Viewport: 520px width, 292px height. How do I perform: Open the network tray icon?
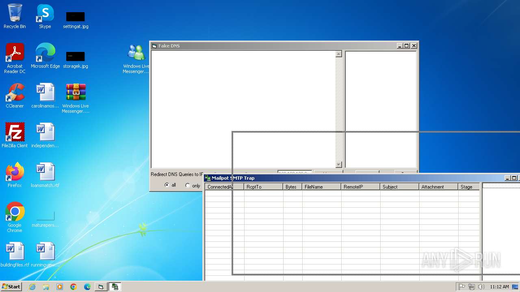pos(472,287)
